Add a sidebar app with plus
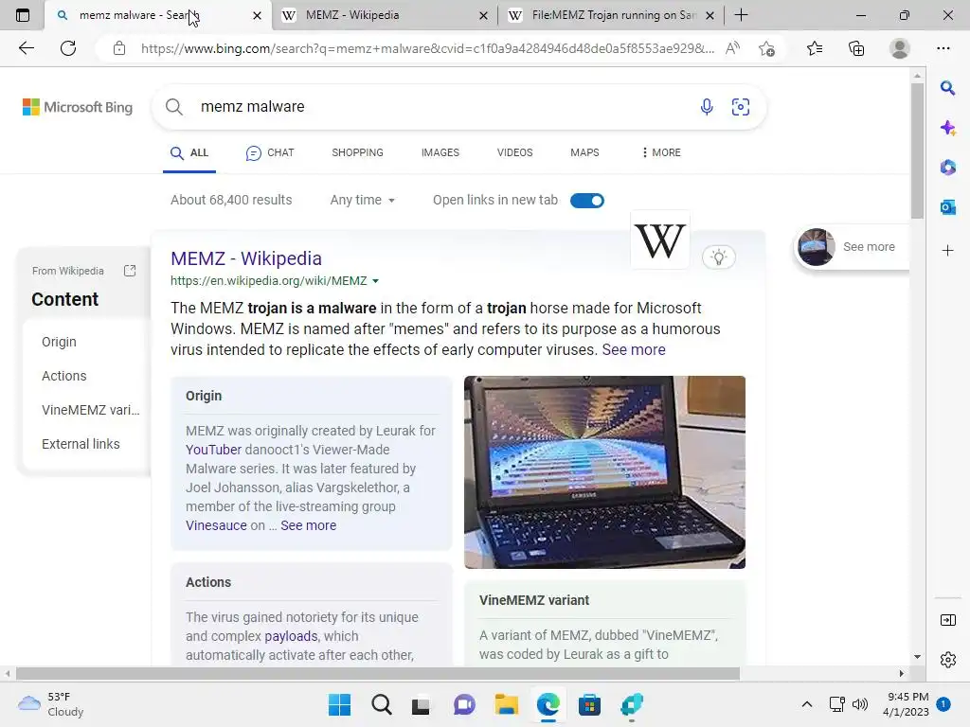Viewport: 970px width, 727px height. coord(947,250)
